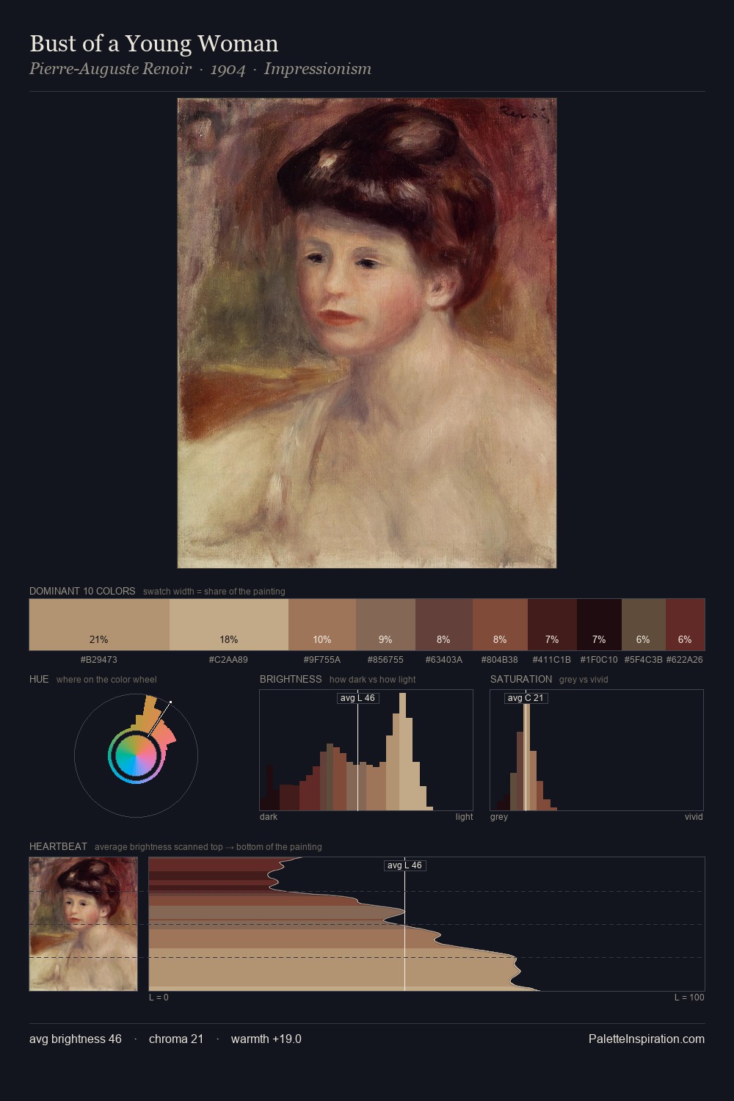Click hex code #411C1B label
This screenshot has width=734, height=1101.
pos(552,660)
